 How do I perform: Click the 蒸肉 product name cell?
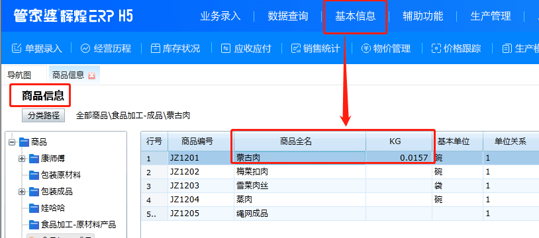click(300, 200)
